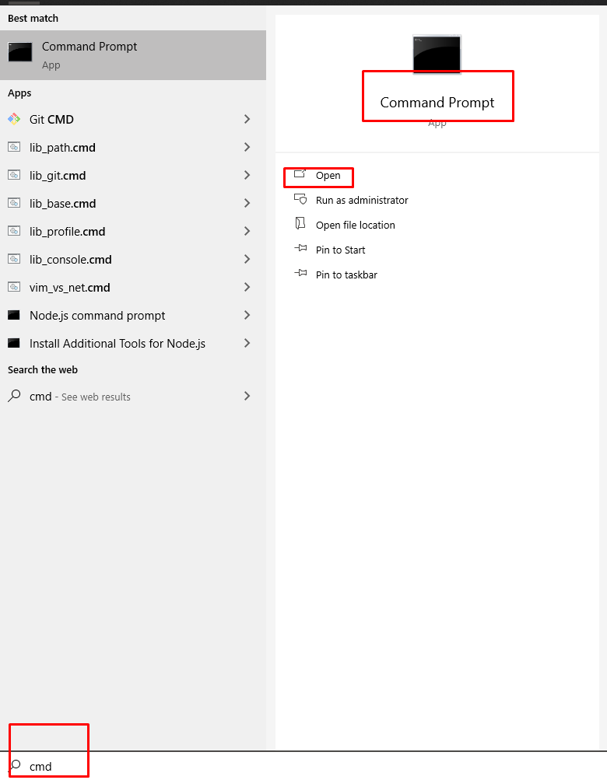607x780 pixels.
Task: Click the Node.js command prompt icon
Action: point(15,315)
